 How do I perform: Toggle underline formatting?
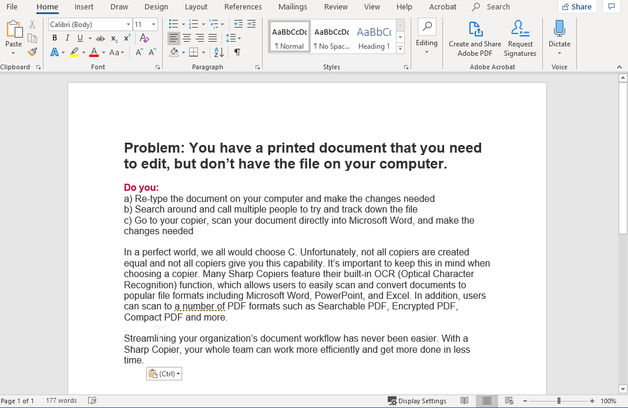pyautogui.click(x=80, y=38)
